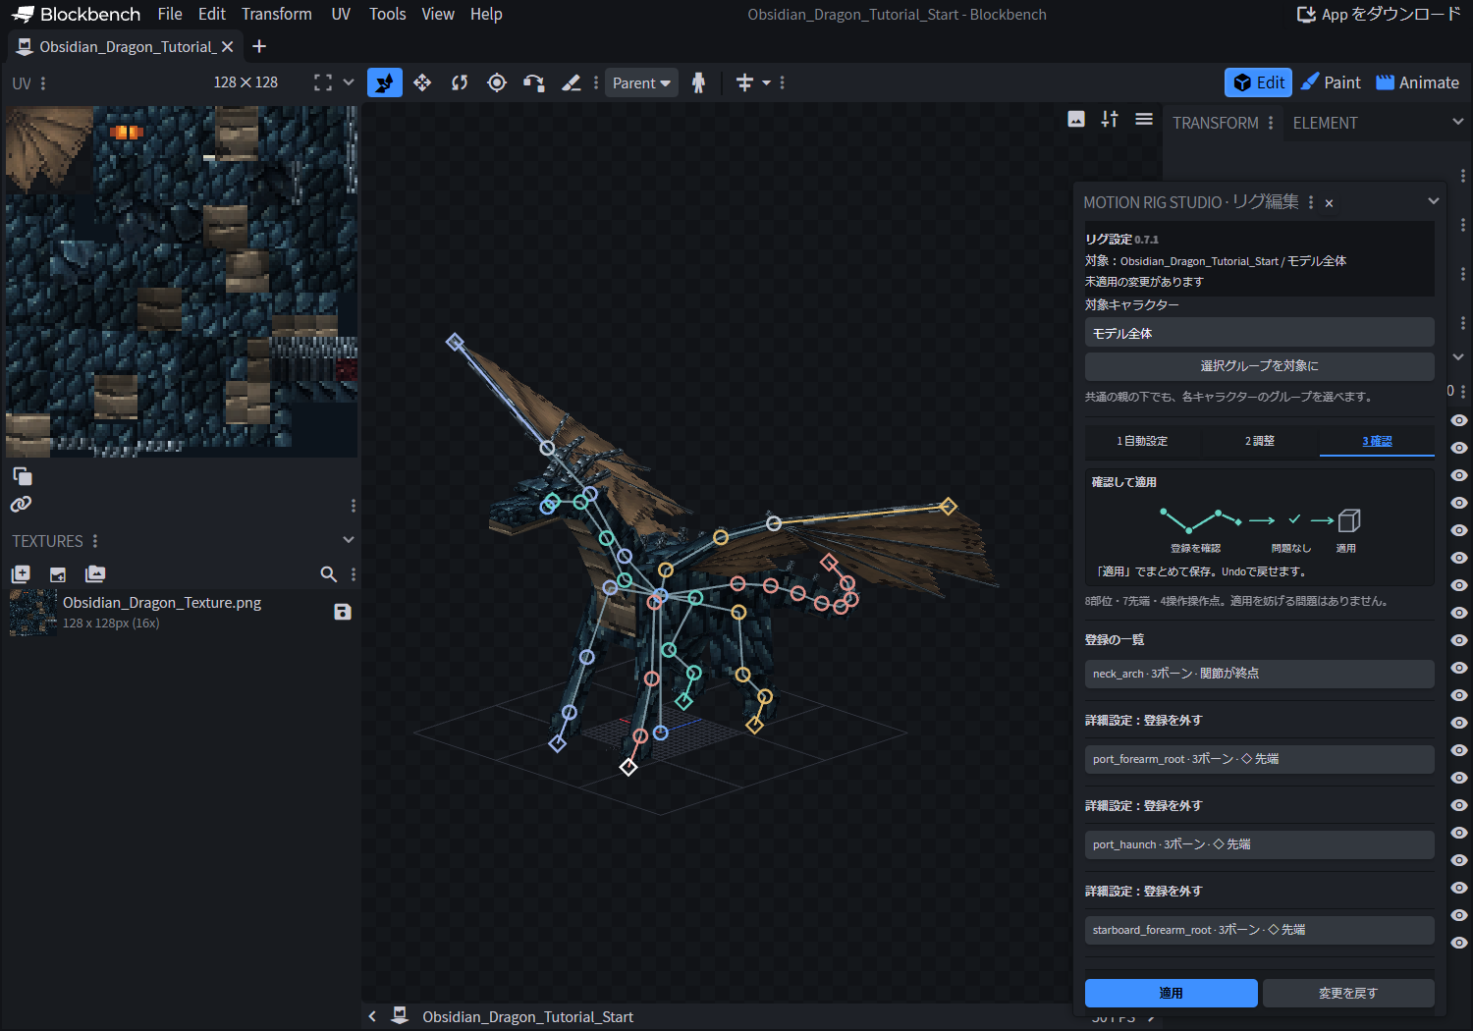Viewport: 1473px width, 1031px height.
Task: Toggle top eye visibility icon in outliner
Action: [x=1459, y=420]
